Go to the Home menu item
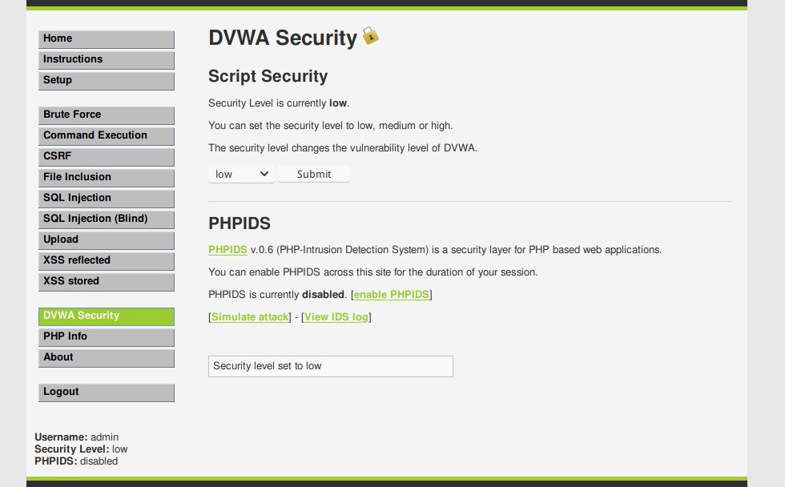785x487 pixels. (106, 38)
